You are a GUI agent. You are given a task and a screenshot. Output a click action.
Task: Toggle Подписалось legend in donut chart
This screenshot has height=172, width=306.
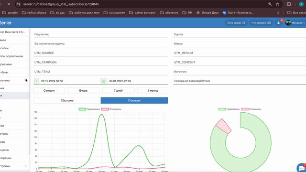(229, 109)
